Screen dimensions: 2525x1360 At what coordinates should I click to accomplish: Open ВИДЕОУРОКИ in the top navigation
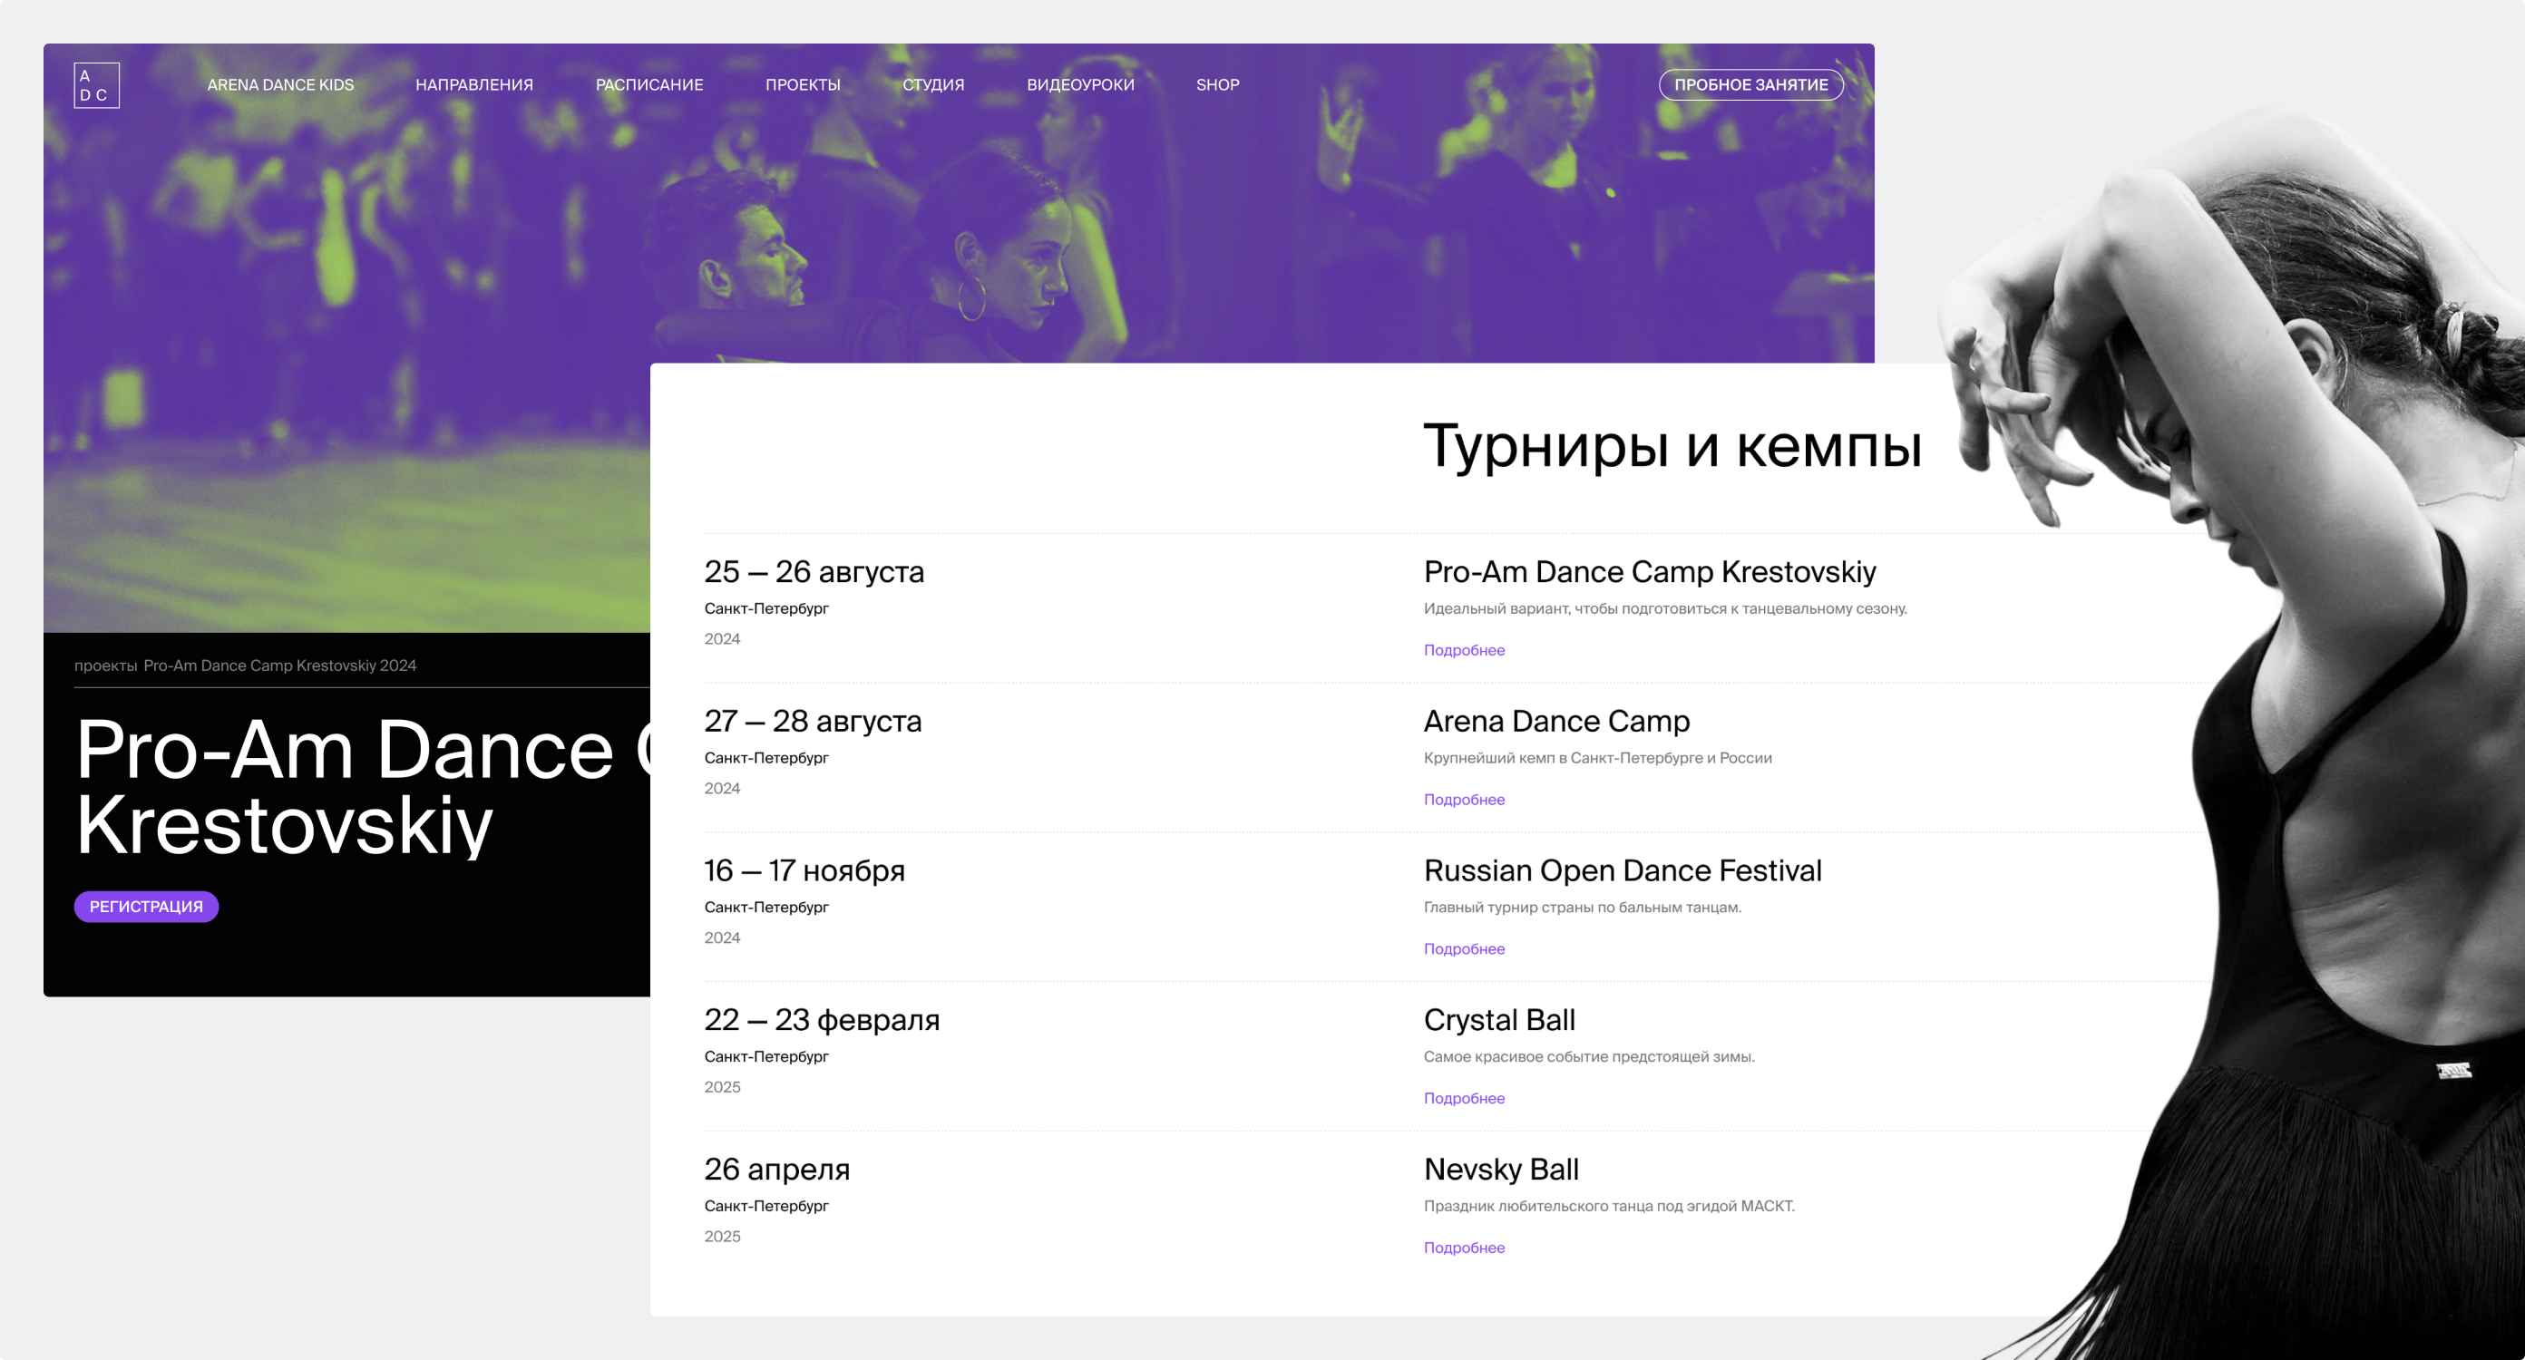(x=1080, y=85)
